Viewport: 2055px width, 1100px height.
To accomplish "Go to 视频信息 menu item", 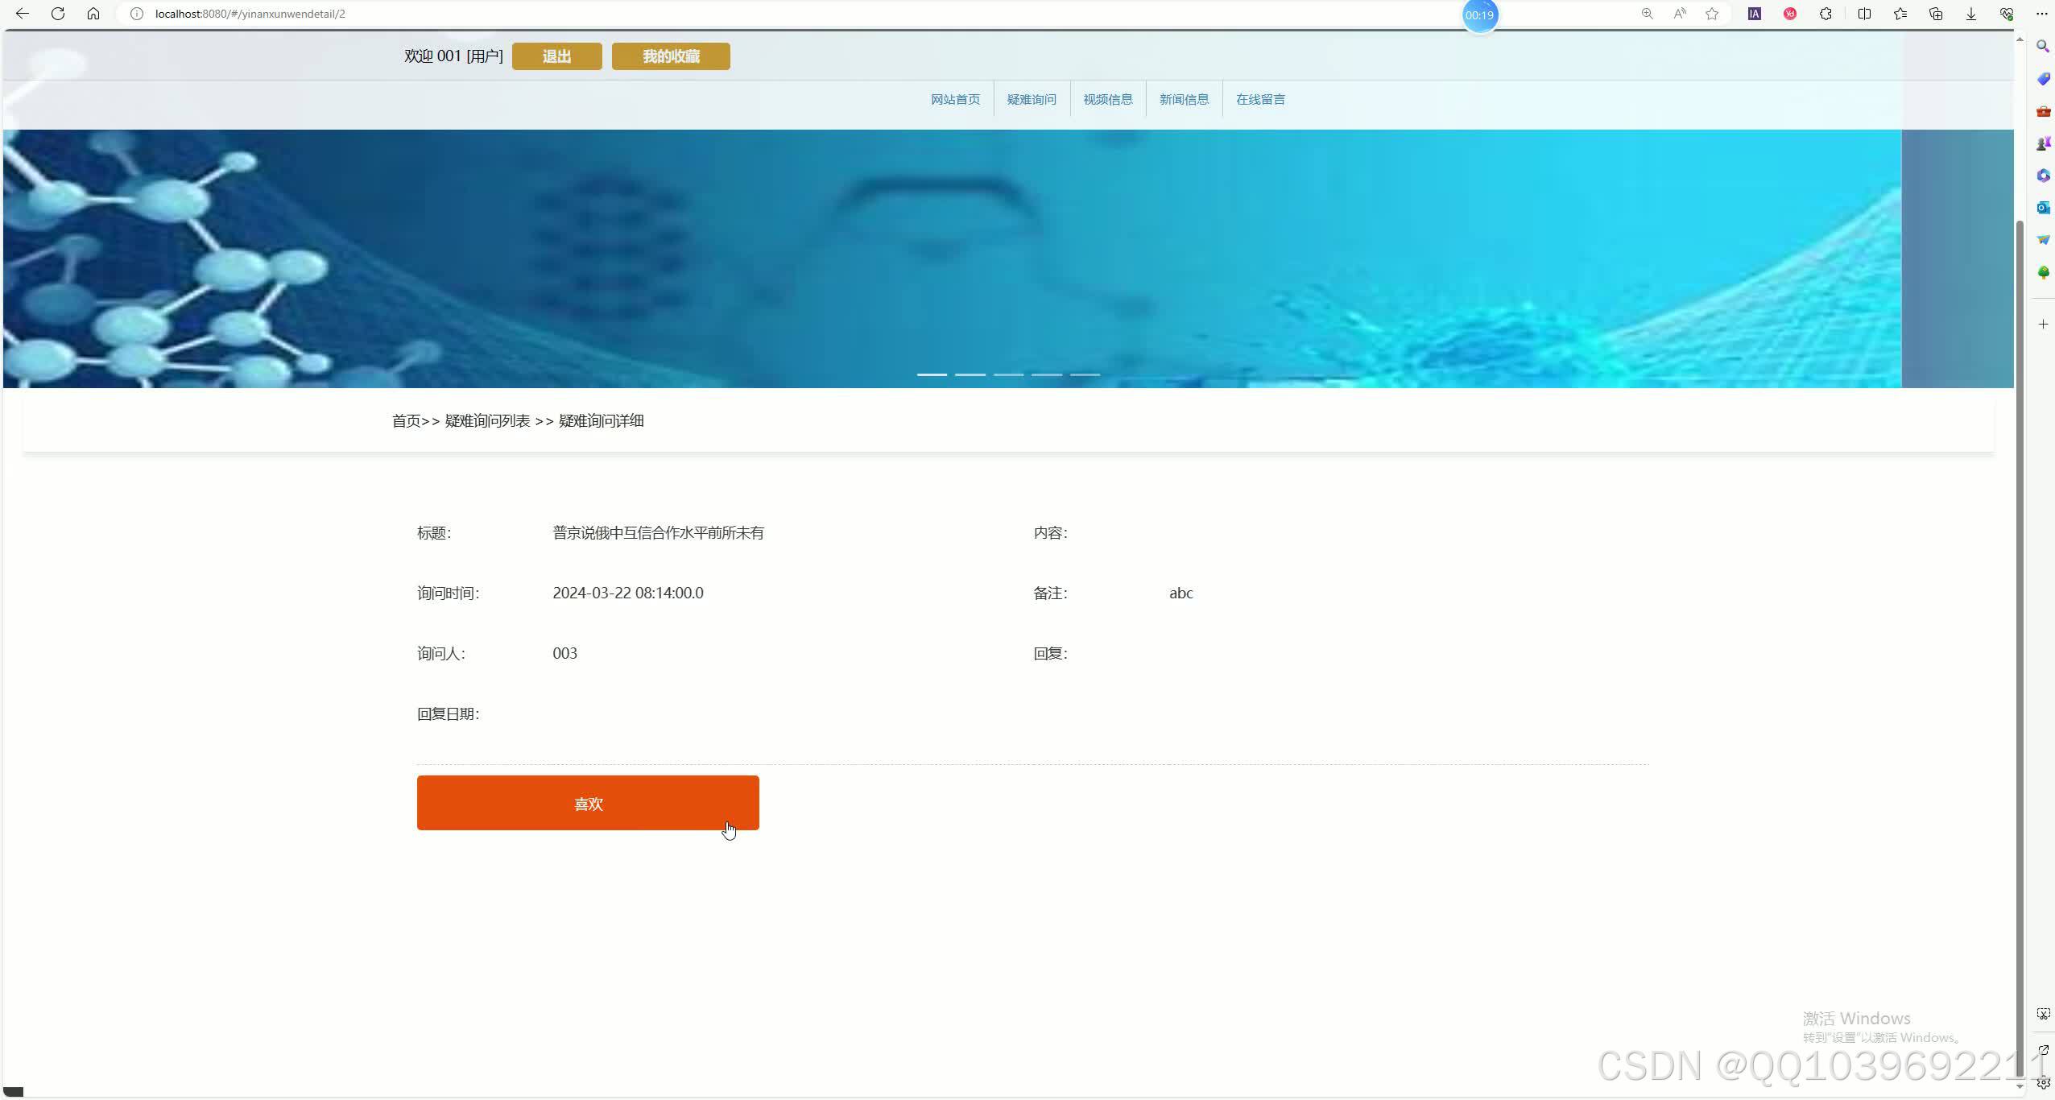I will (x=1107, y=99).
